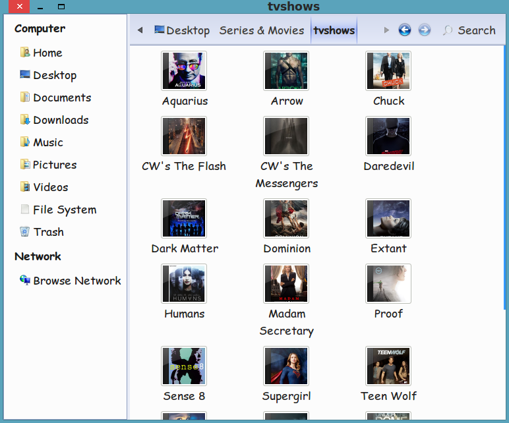Select the Humans cover icon
The width and height of the screenshot is (509, 423).
(184, 283)
